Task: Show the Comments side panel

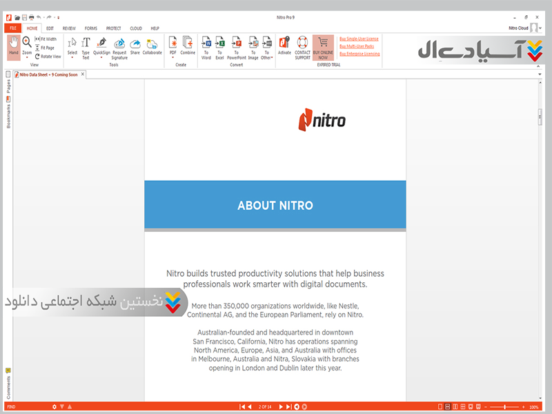Action: tap(8, 386)
